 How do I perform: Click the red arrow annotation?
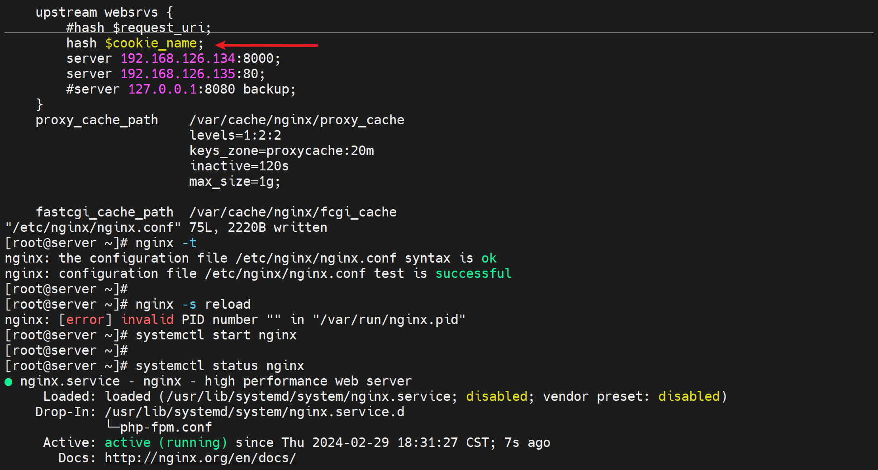point(267,45)
